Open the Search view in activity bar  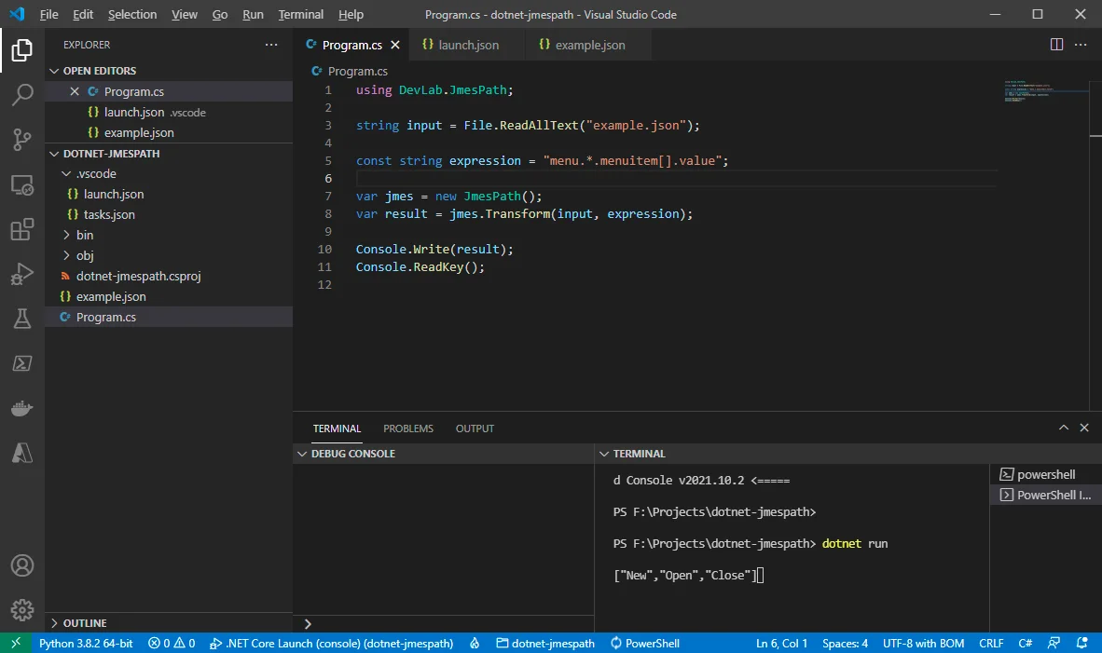point(22,94)
